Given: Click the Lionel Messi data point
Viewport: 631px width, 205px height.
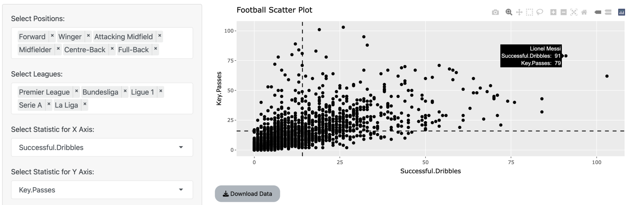Looking at the screenshot, I should pos(566,56).
